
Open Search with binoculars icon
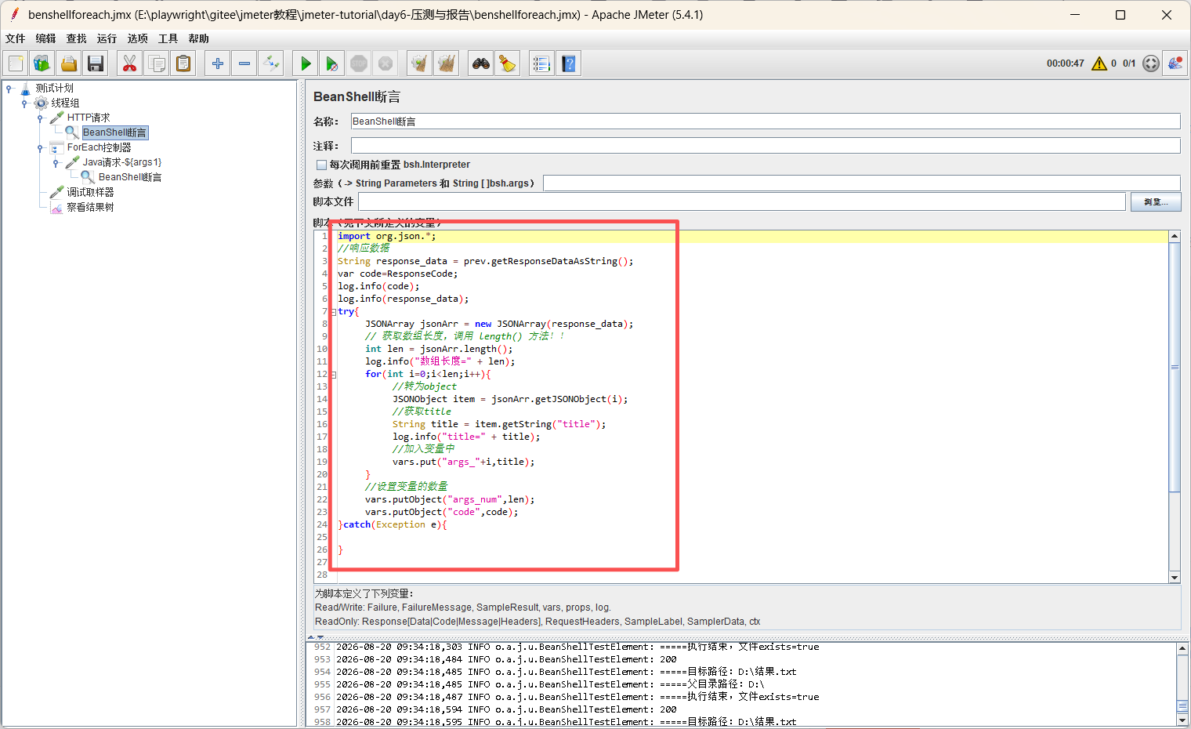pos(481,63)
